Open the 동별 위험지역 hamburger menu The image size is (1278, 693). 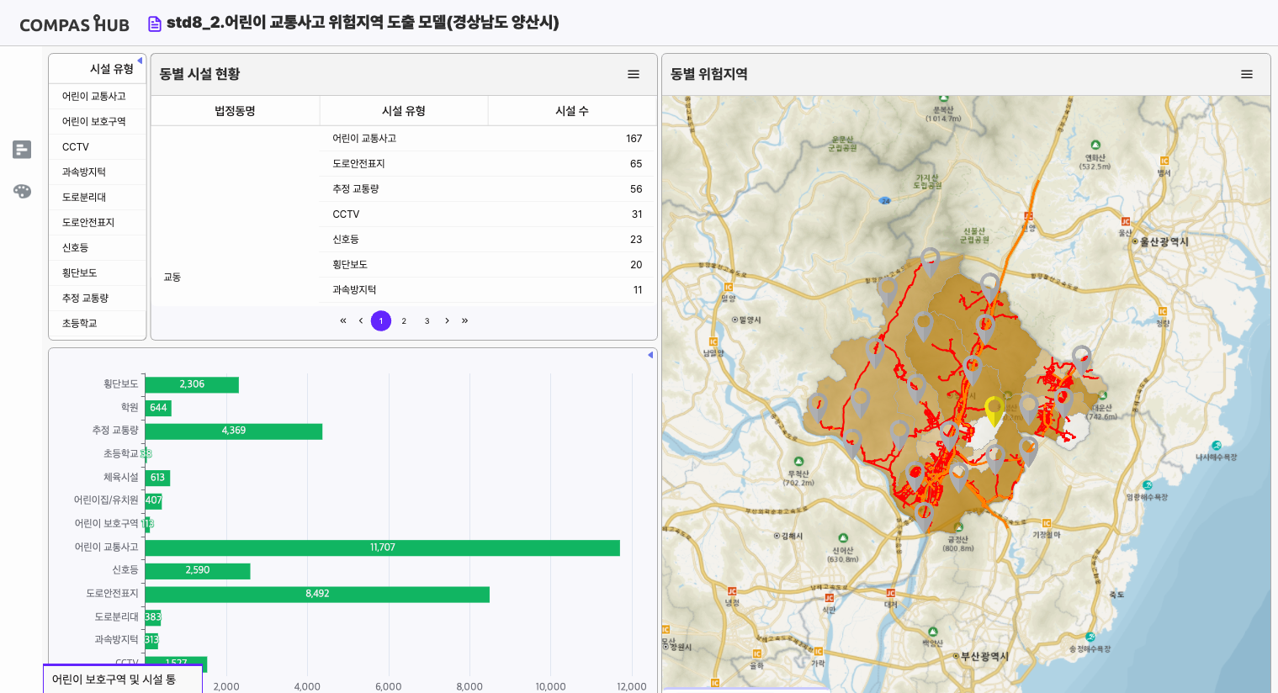1247,74
